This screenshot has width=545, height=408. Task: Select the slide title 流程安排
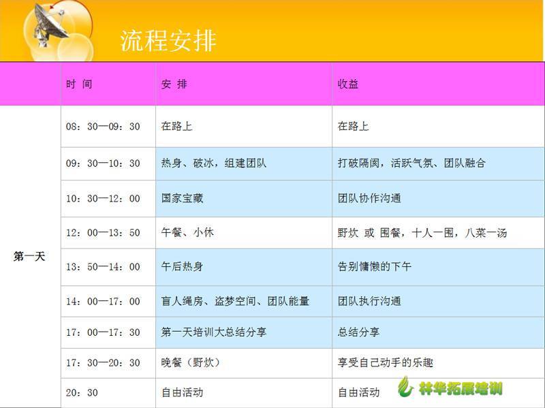(x=168, y=41)
